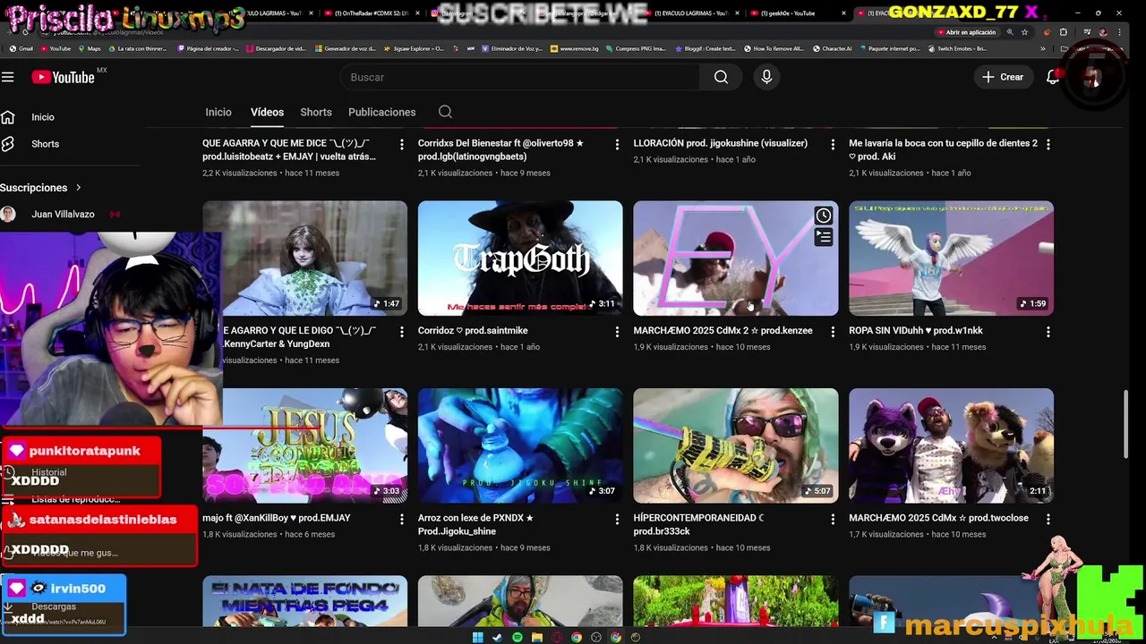Open the Twitch Emotes bookmark
Viewport: 1146px width, 644px height.
click(x=957, y=48)
